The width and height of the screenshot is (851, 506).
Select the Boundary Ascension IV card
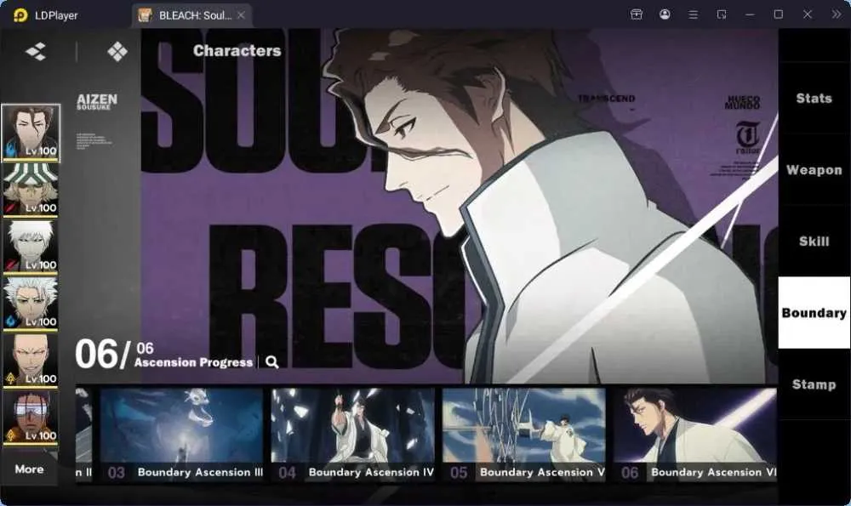[353, 434]
